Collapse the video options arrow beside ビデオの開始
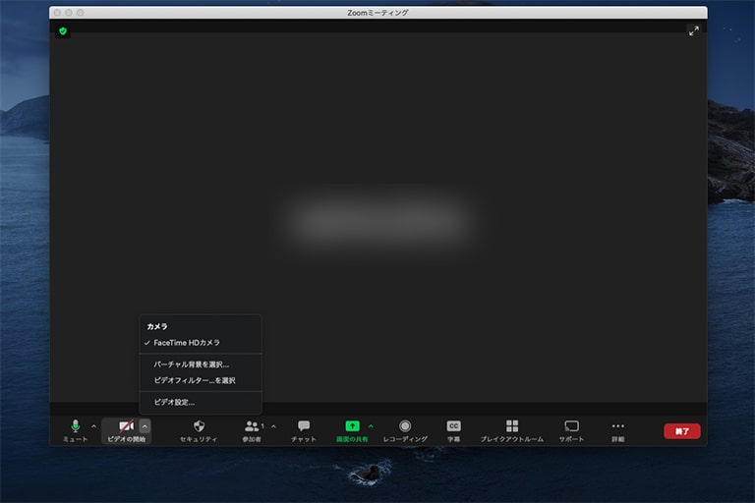755x503 pixels. 145,426
